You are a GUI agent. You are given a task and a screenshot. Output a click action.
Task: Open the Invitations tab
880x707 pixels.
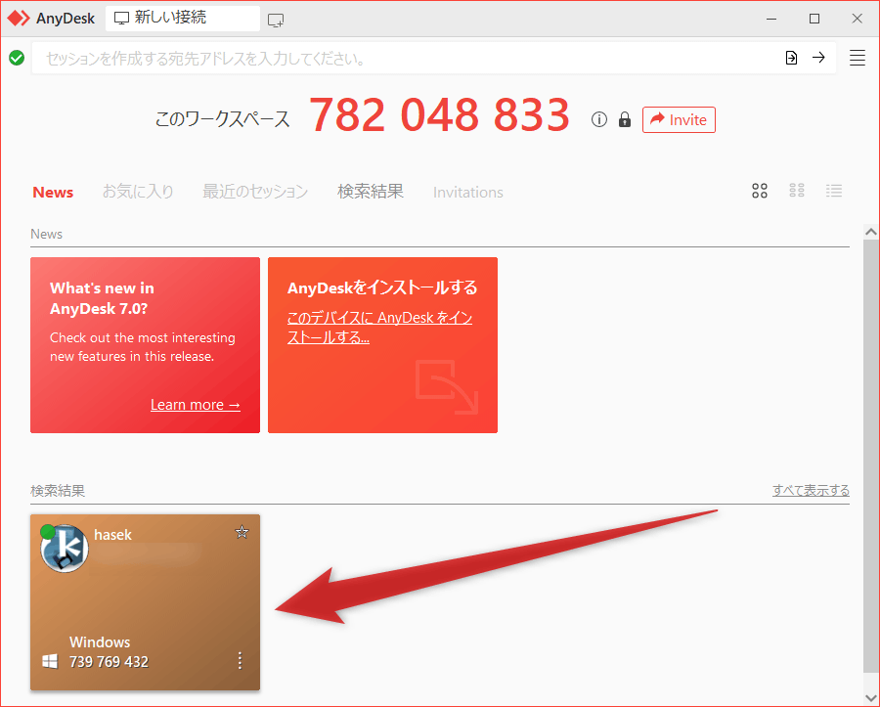[x=468, y=193]
